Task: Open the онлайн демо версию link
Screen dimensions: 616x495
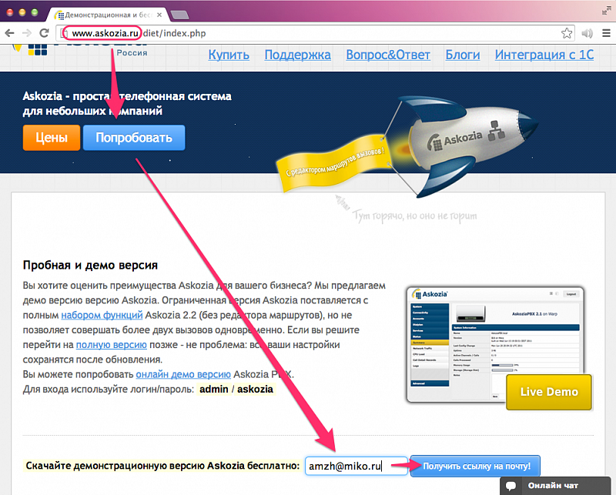Action: (x=183, y=374)
